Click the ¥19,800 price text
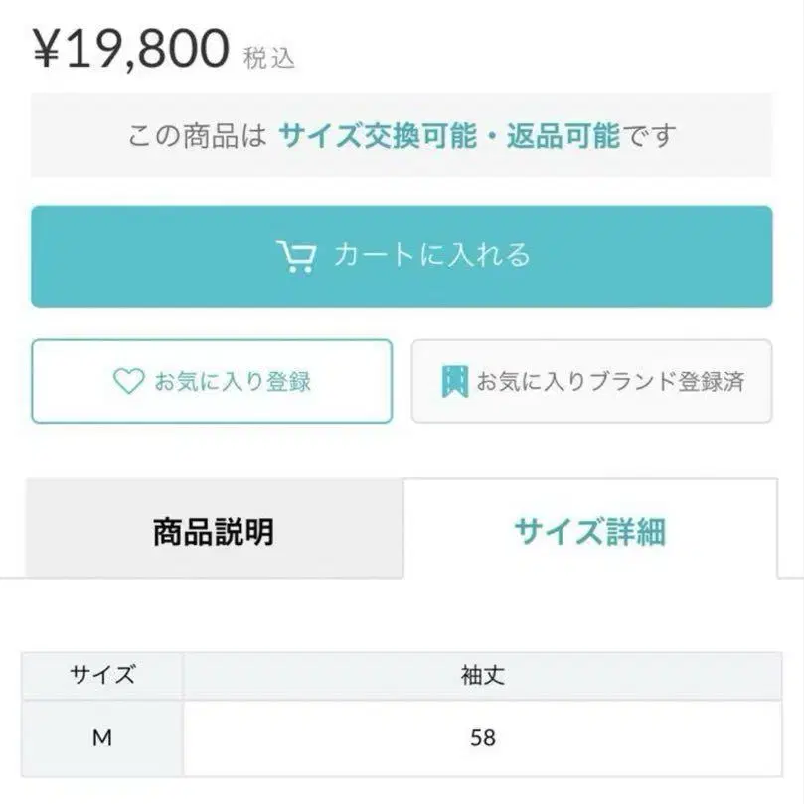 (131, 50)
